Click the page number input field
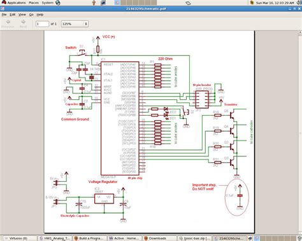 tap(42, 24)
